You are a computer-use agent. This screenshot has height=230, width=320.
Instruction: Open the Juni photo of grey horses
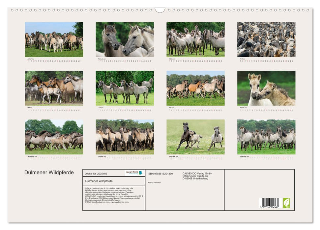[x=125, y=88]
